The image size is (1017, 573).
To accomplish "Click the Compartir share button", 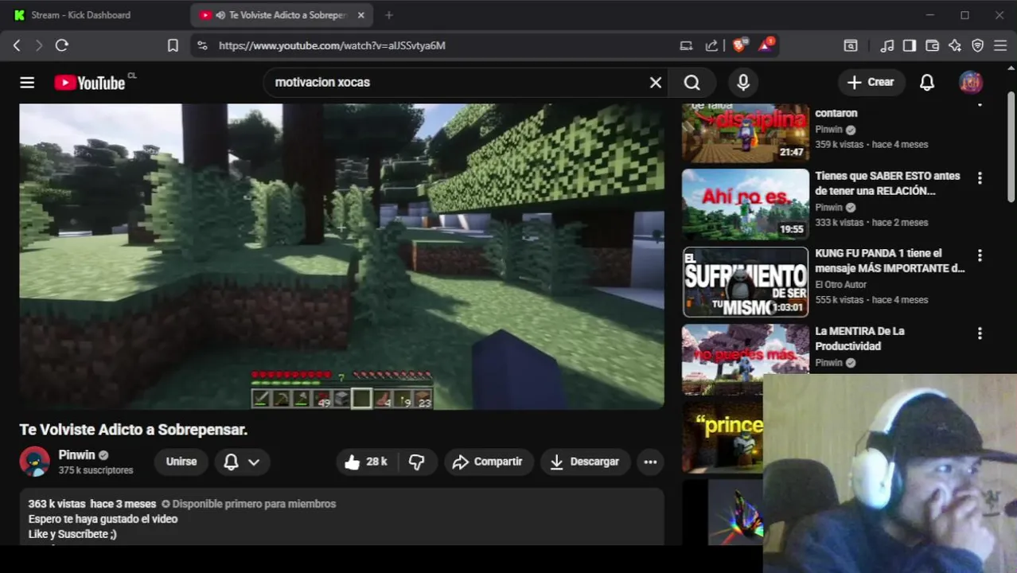I will (x=487, y=462).
